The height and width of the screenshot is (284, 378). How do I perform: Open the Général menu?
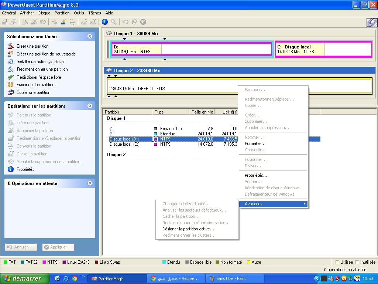tap(9, 13)
